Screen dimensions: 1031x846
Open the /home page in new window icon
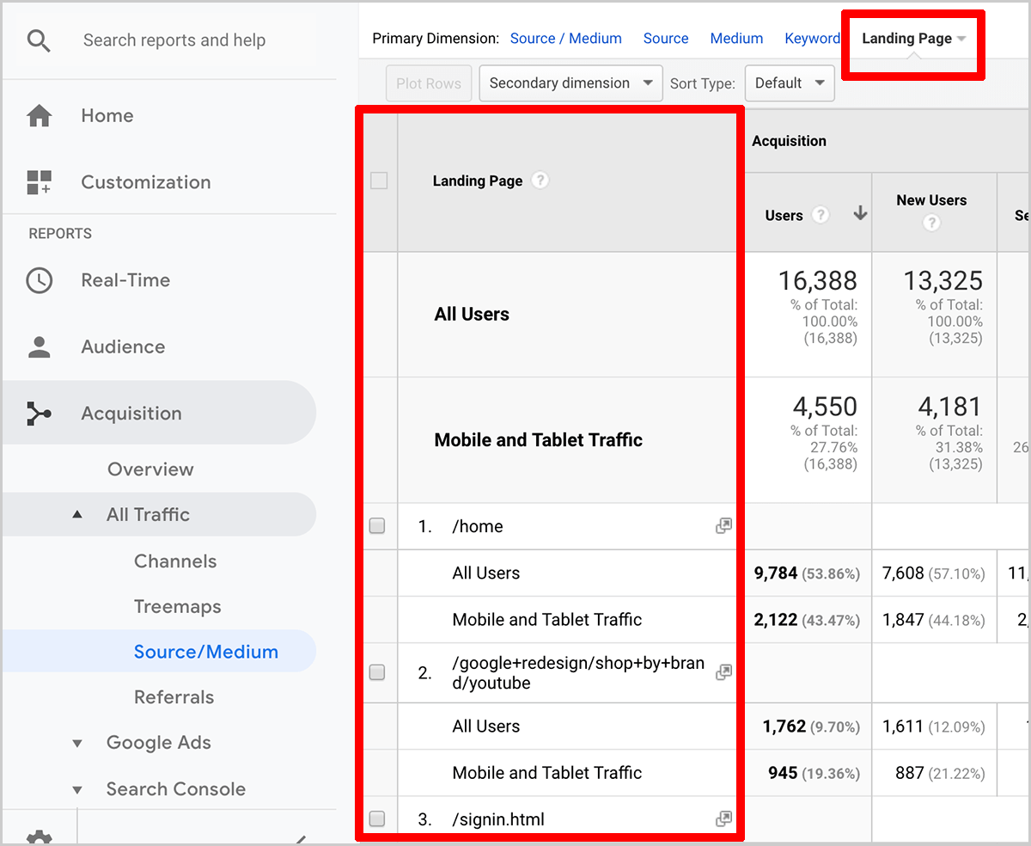[723, 526]
